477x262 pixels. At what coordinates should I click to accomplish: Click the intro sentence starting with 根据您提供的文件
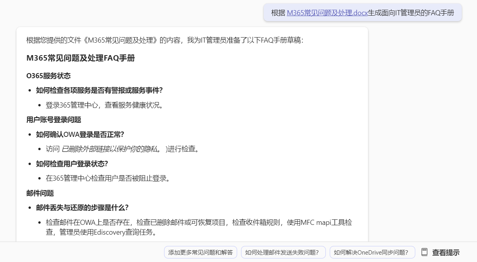click(164, 40)
